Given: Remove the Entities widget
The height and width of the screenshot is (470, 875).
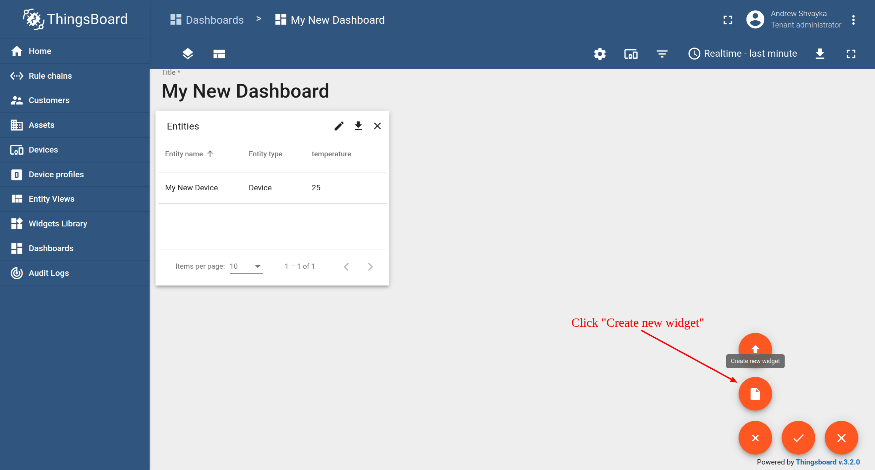Looking at the screenshot, I should [x=378, y=126].
